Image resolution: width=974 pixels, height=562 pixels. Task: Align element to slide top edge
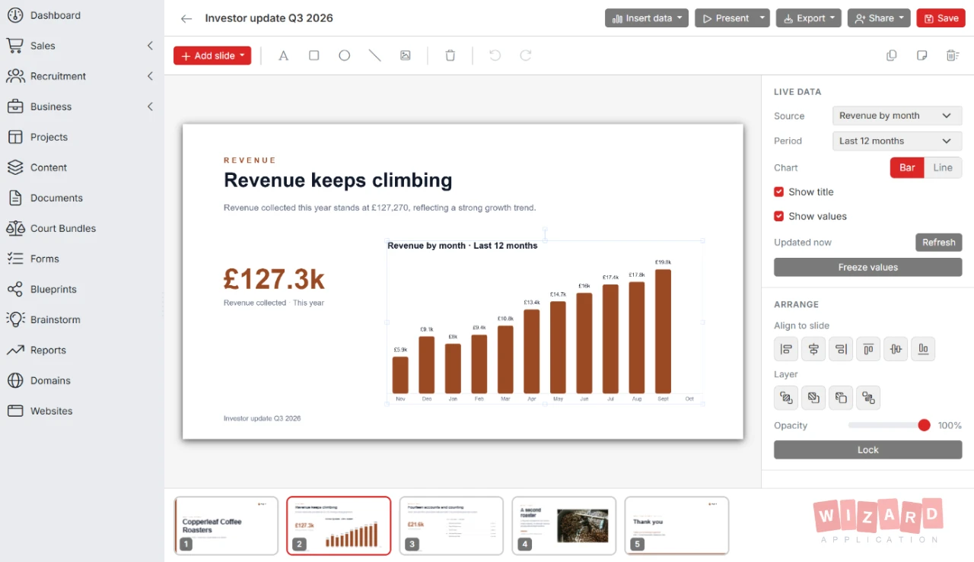(x=868, y=349)
